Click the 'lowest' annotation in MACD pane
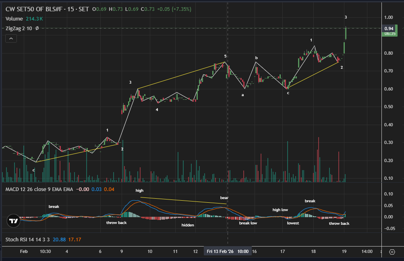 tap(293, 223)
